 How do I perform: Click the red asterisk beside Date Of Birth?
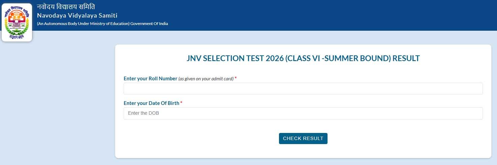click(x=181, y=103)
